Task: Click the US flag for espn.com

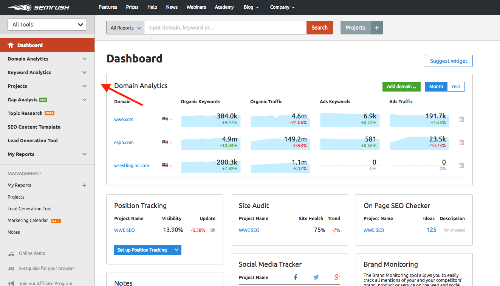Action: point(164,142)
